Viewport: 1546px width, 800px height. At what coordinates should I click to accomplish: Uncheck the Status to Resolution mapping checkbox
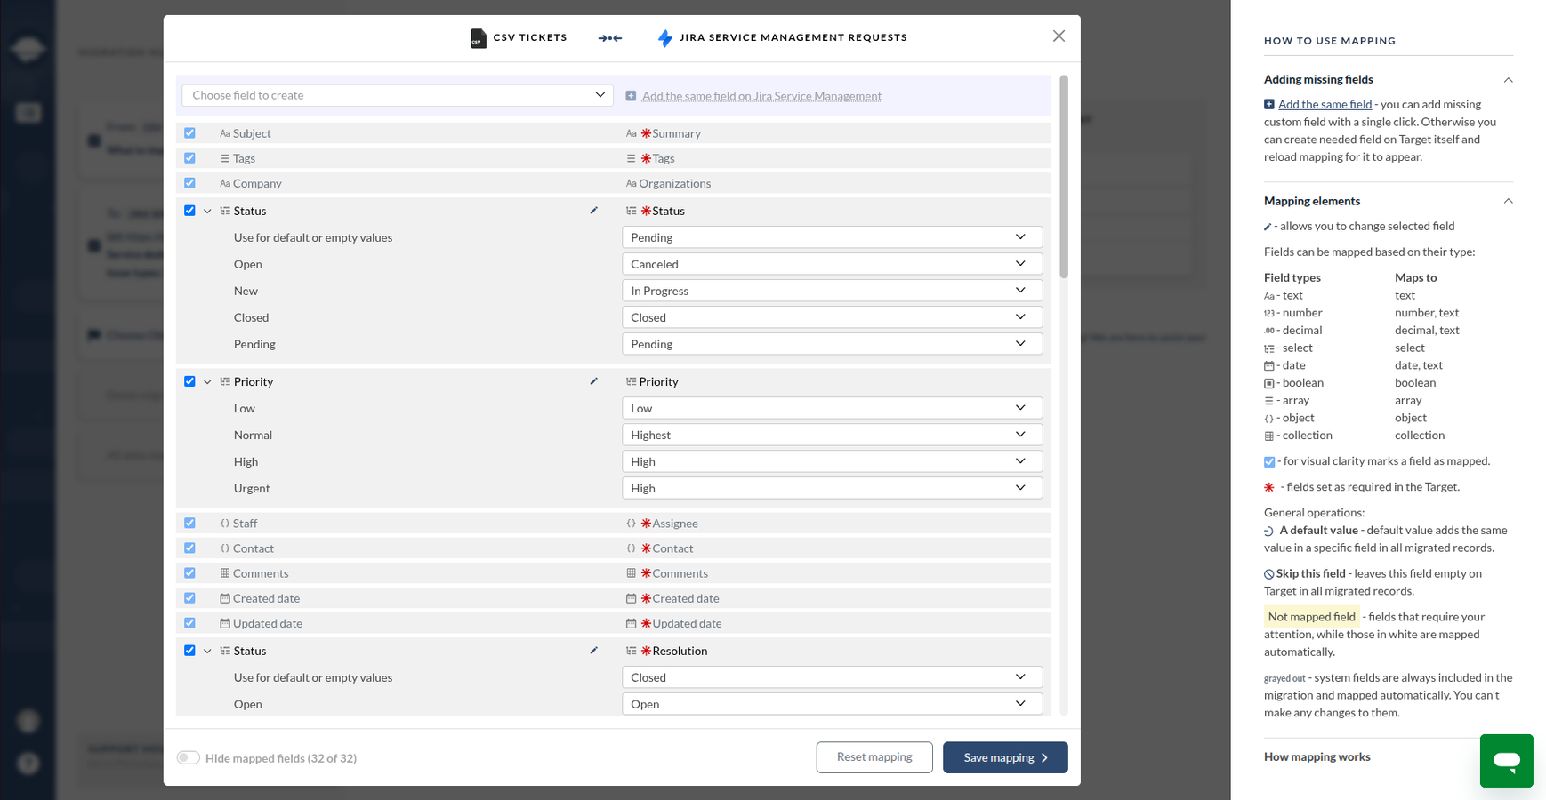click(189, 651)
